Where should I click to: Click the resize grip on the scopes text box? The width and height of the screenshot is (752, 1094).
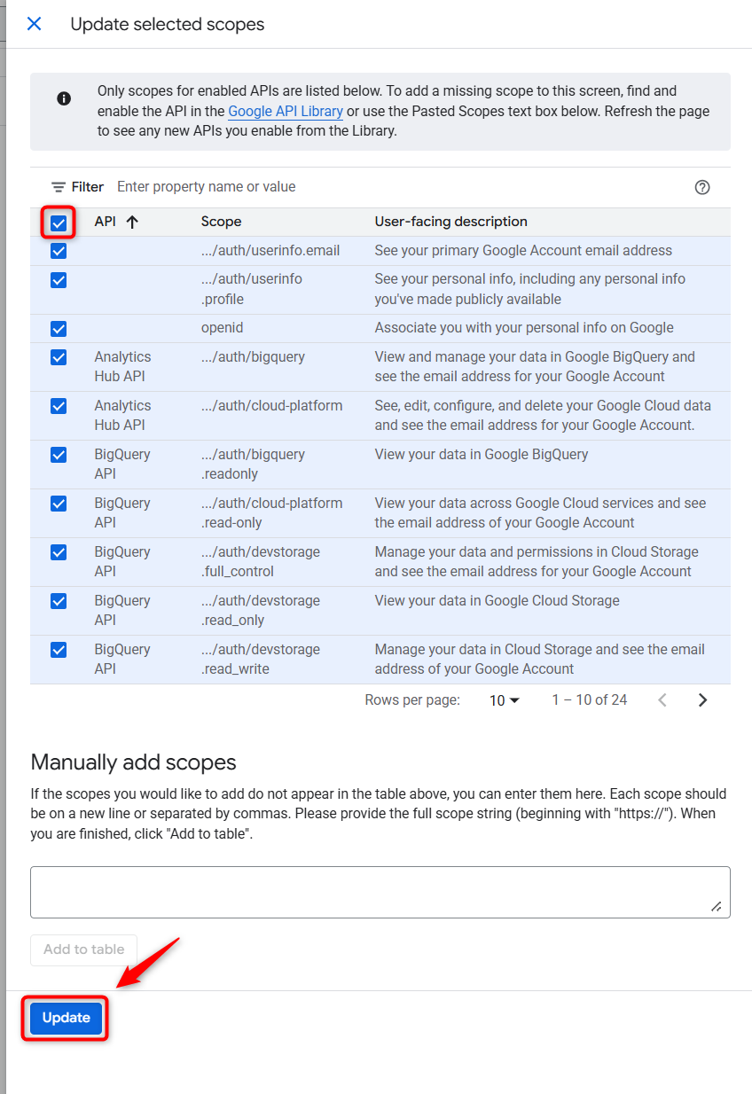coord(718,906)
